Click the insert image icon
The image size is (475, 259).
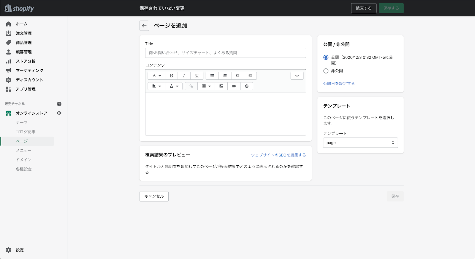221,86
